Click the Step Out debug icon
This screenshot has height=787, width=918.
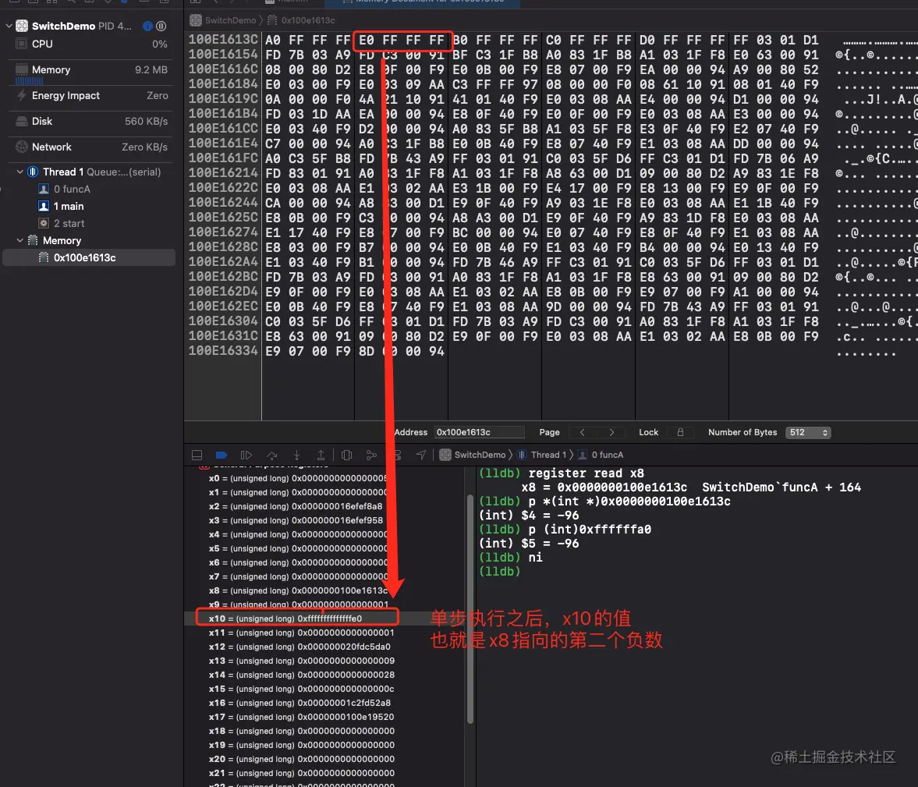(321, 455)
